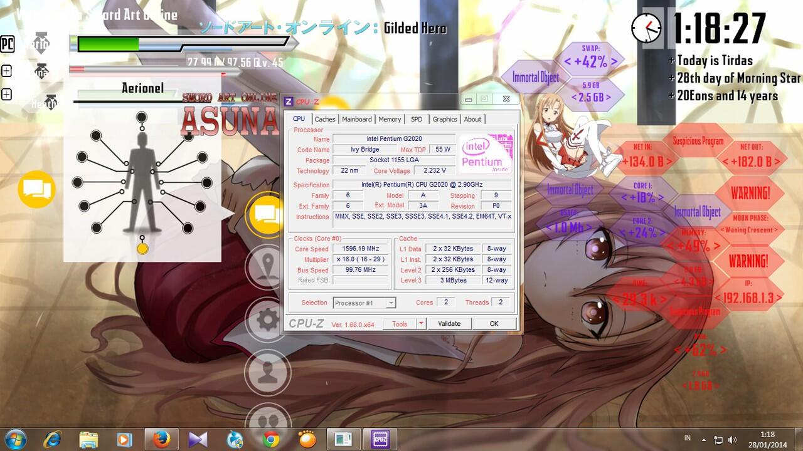
Task: Click the Intel Pentium G2020 name field
Action: pos(394,138)
